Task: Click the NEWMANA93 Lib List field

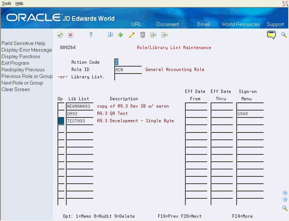Action: tap(80, 106)
